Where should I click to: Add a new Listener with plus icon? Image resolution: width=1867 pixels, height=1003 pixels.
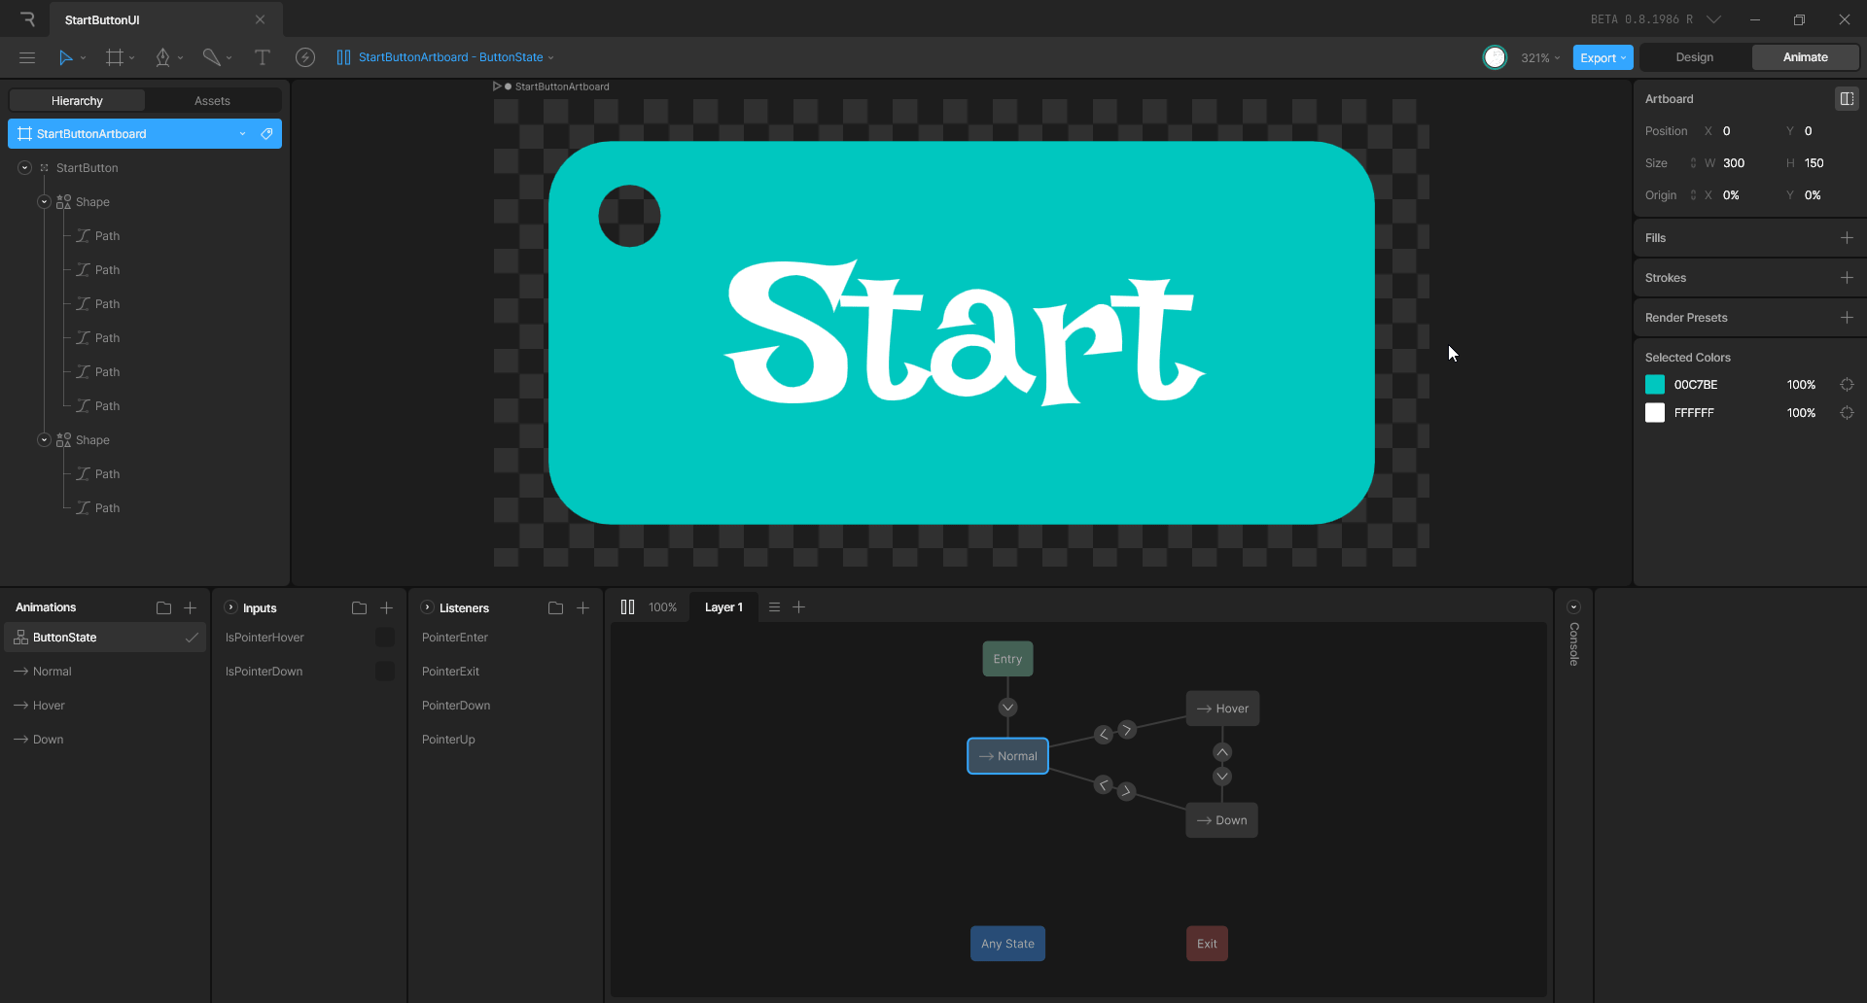pos(582,607)
